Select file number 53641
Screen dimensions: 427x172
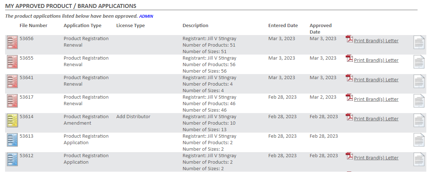(27, 77)
